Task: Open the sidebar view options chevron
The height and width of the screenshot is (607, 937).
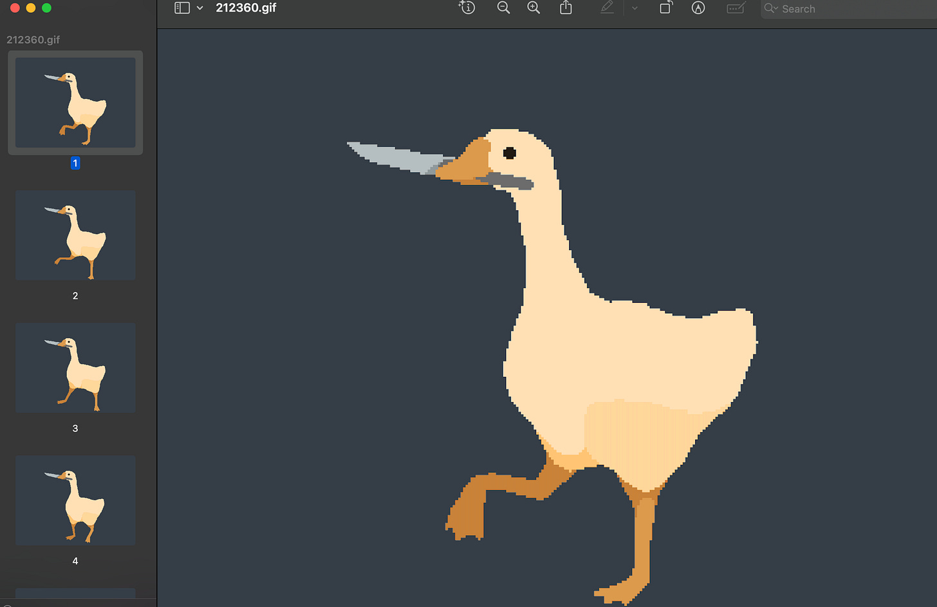Action: coord(200,8)
